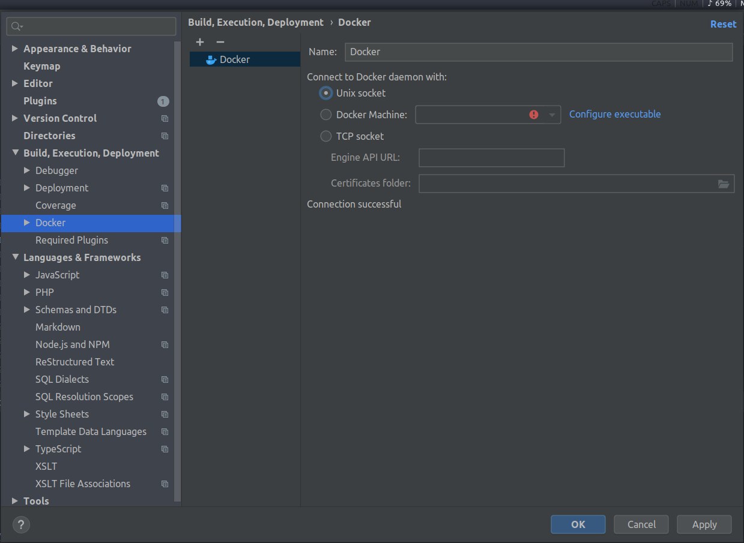Open Plugins settings page
The image size is (744, 543).
click(x=40, y=101)
